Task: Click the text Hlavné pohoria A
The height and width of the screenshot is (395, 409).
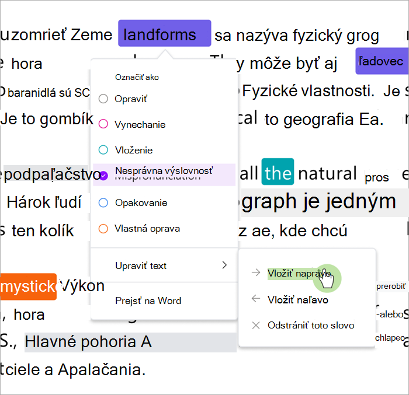Action: coord(88,342)
